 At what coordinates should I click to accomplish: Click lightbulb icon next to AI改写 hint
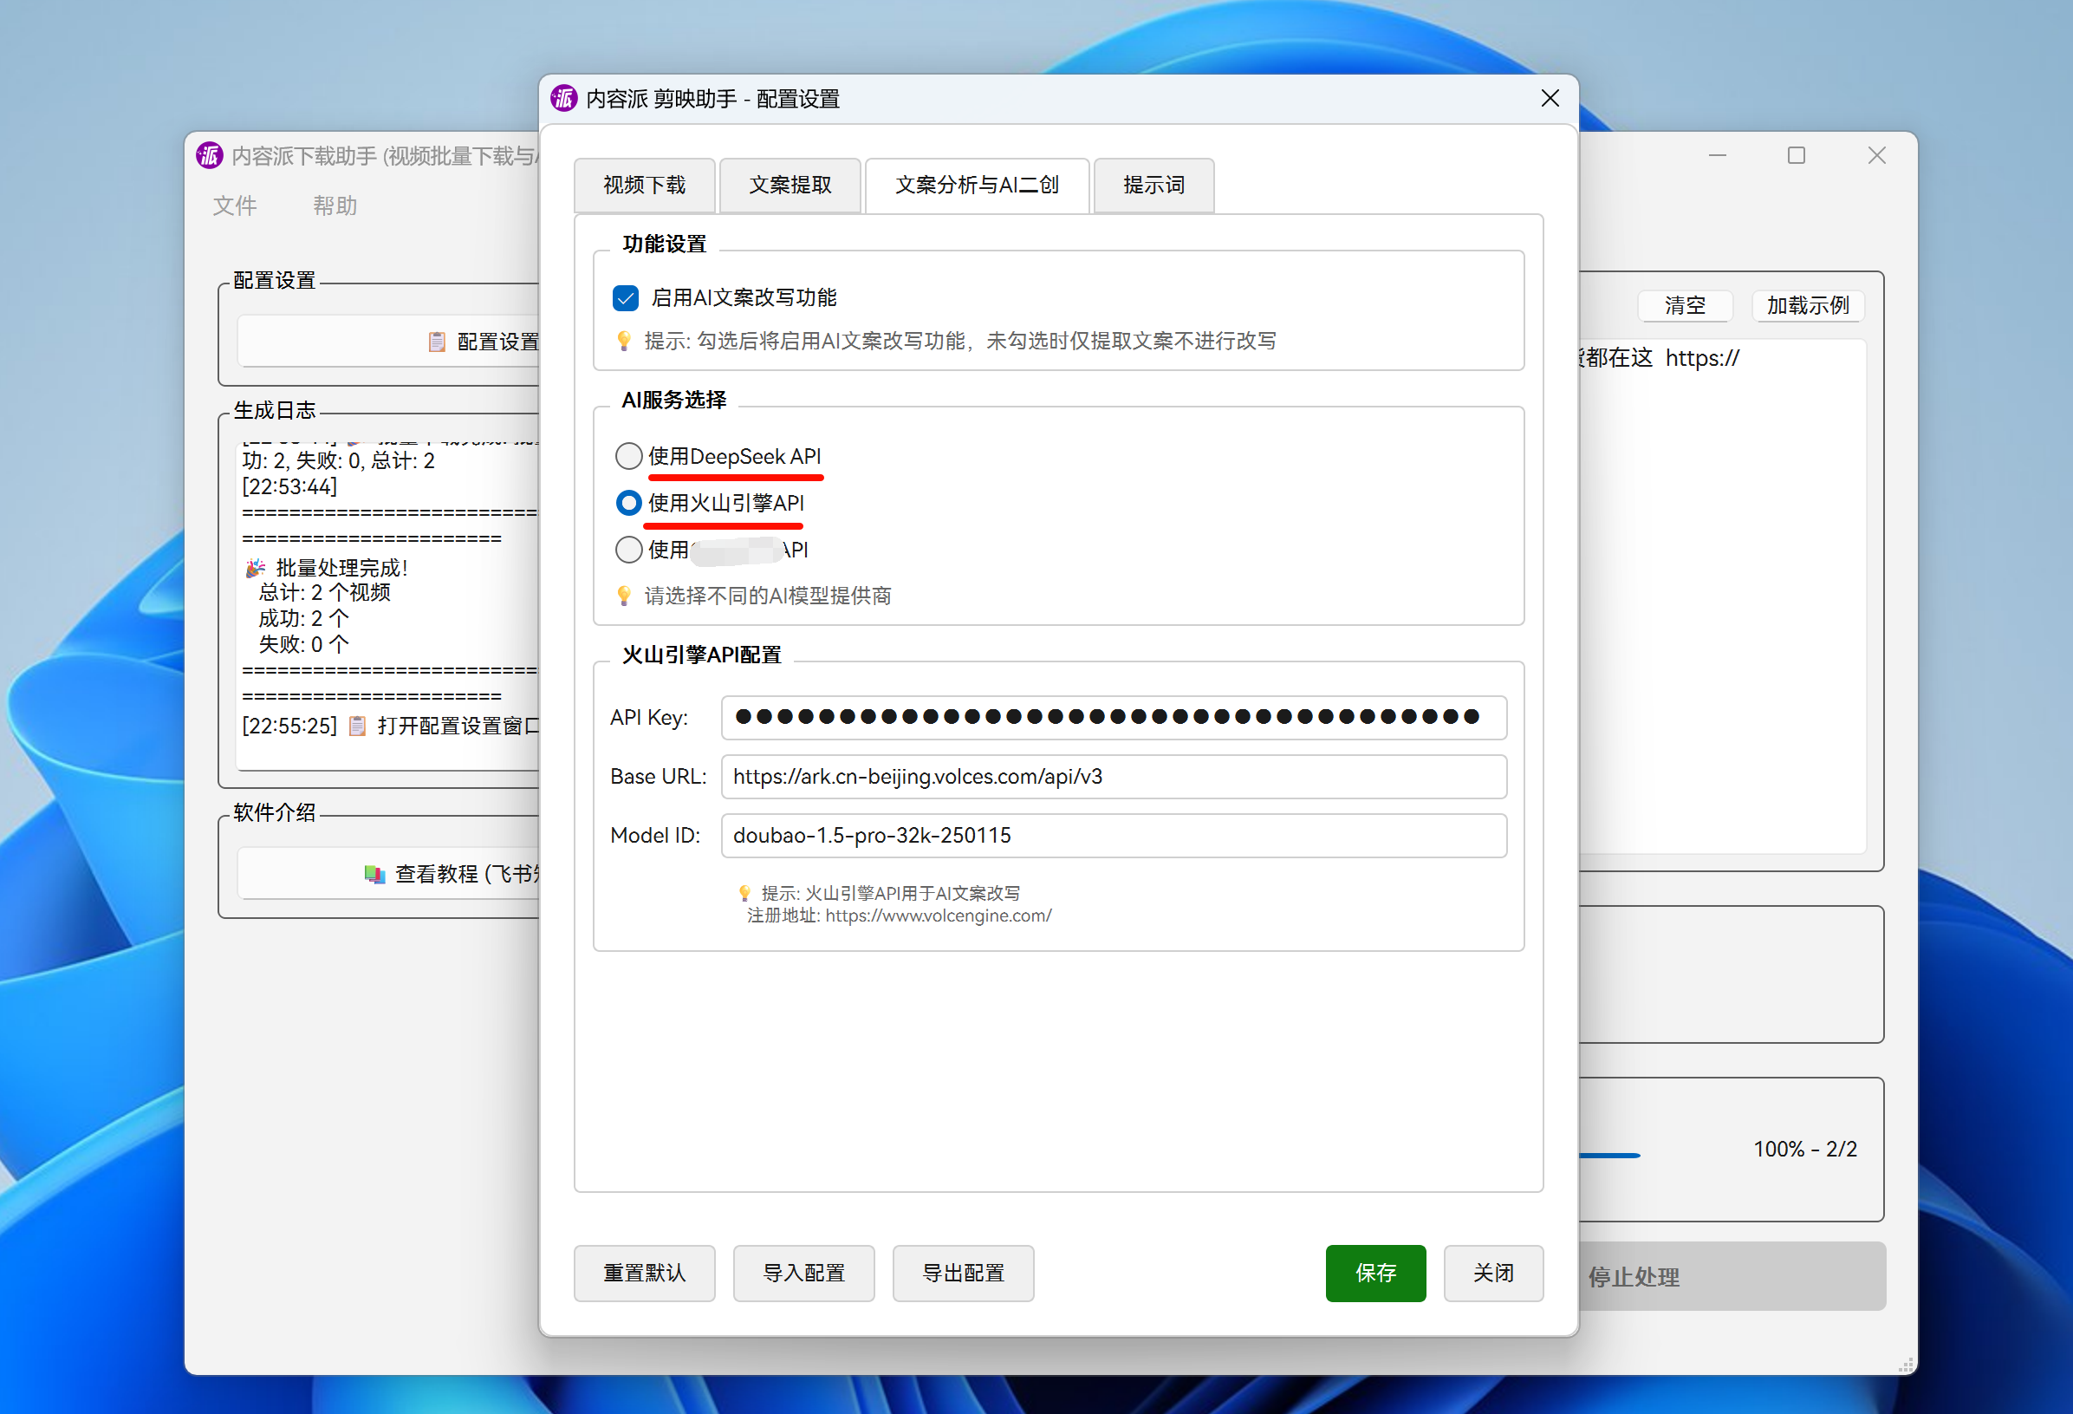(x=624, y=341)
